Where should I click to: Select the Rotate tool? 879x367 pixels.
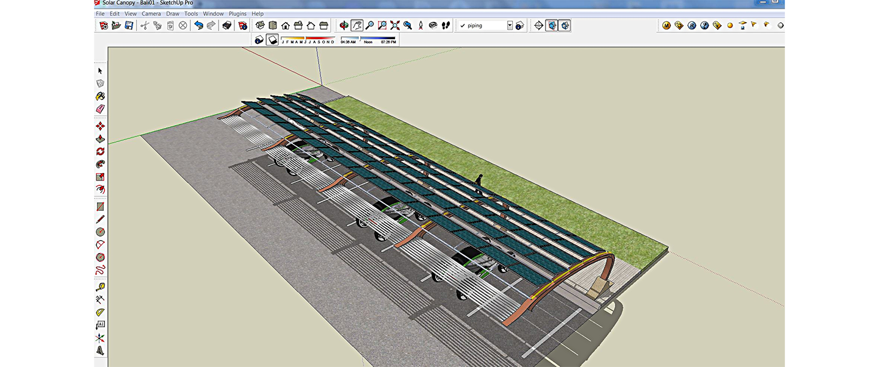click(100, 151)
